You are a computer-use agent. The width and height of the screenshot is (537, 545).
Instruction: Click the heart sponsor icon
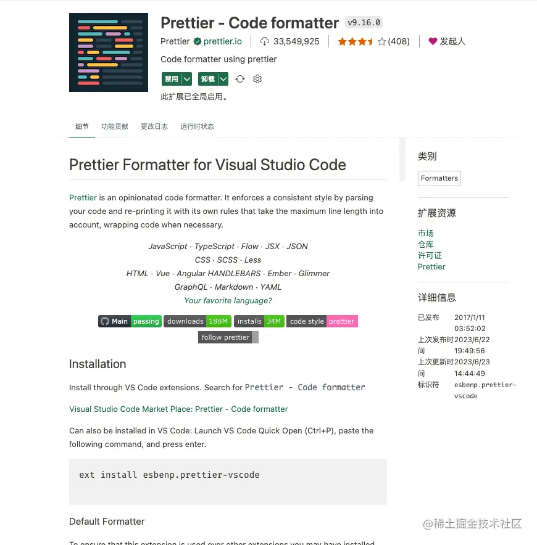[433, 41]
